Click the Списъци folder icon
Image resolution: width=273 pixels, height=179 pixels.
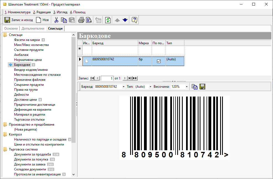point(5,35)
